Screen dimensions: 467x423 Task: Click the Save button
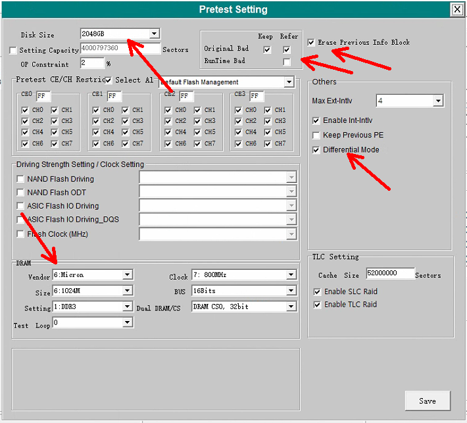(428, 401)
